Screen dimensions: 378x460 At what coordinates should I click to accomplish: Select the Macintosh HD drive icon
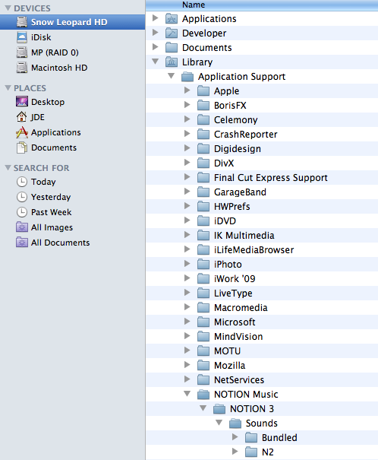22,68
